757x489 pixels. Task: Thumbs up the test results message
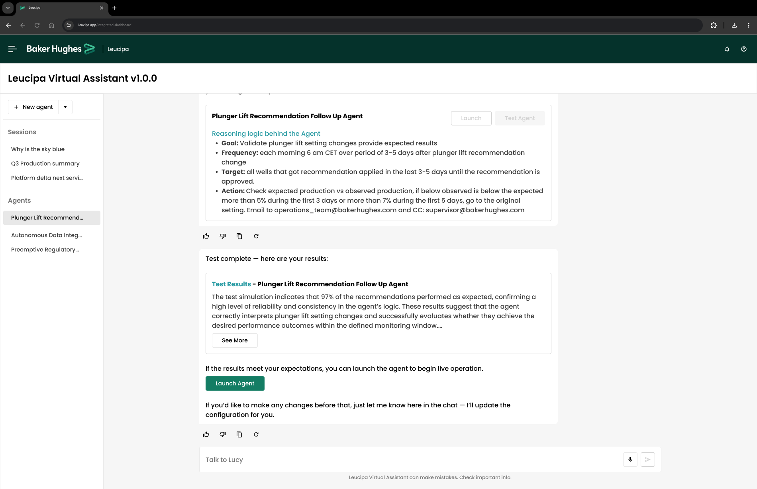(x=206, y=434)
